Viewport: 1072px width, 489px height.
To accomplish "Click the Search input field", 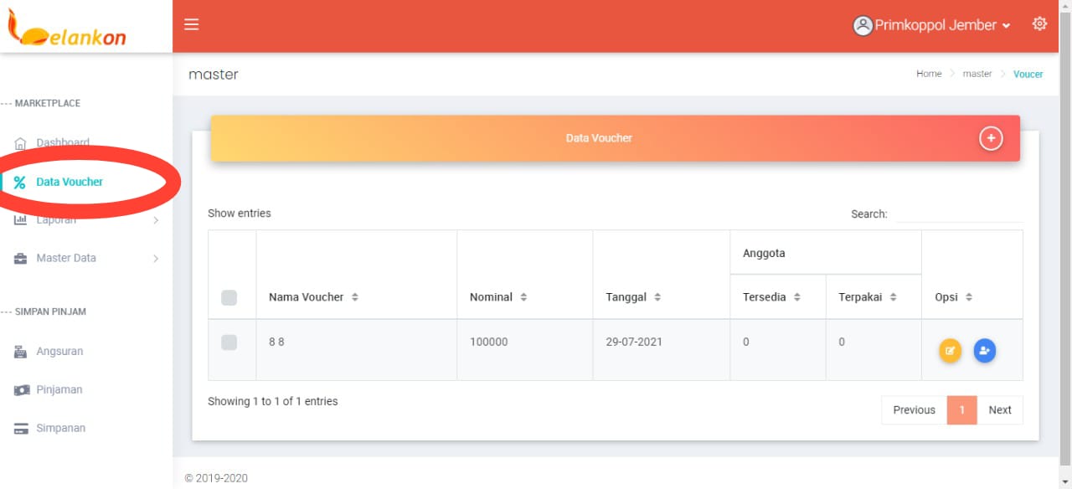I will tap(958, 214).
